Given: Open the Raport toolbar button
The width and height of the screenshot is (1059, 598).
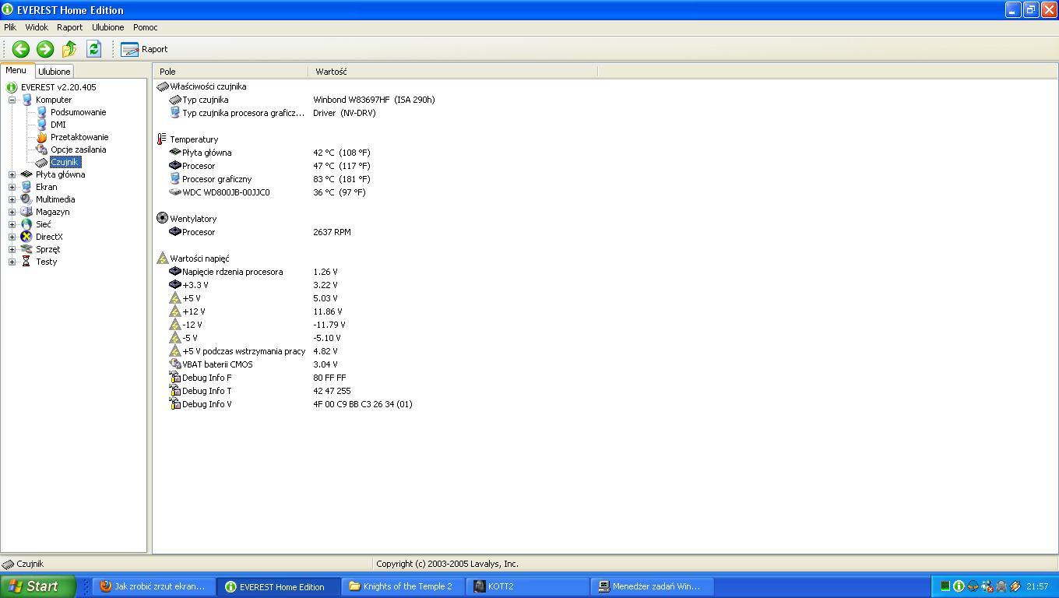Looking at the screenshot, I should pos(145,49).
